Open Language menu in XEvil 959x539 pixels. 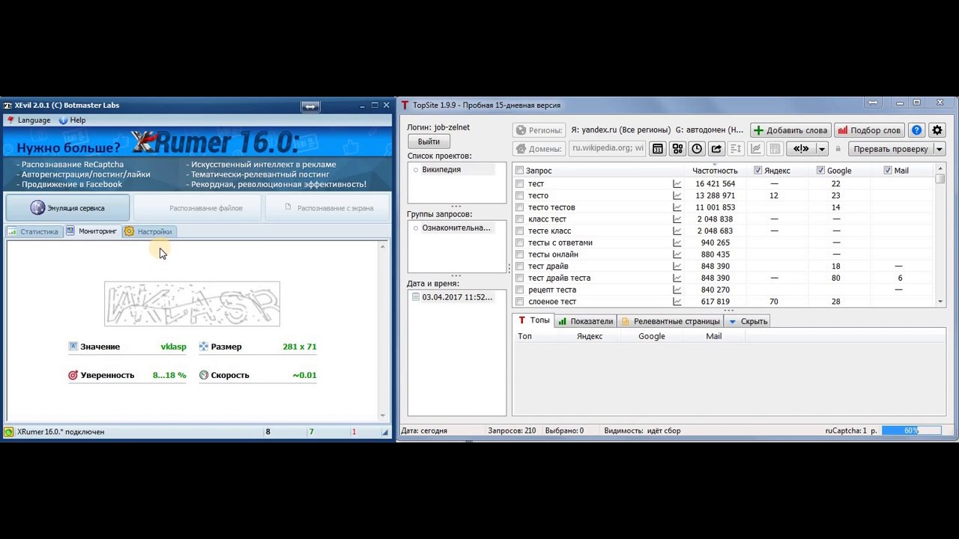coord(28,120)
